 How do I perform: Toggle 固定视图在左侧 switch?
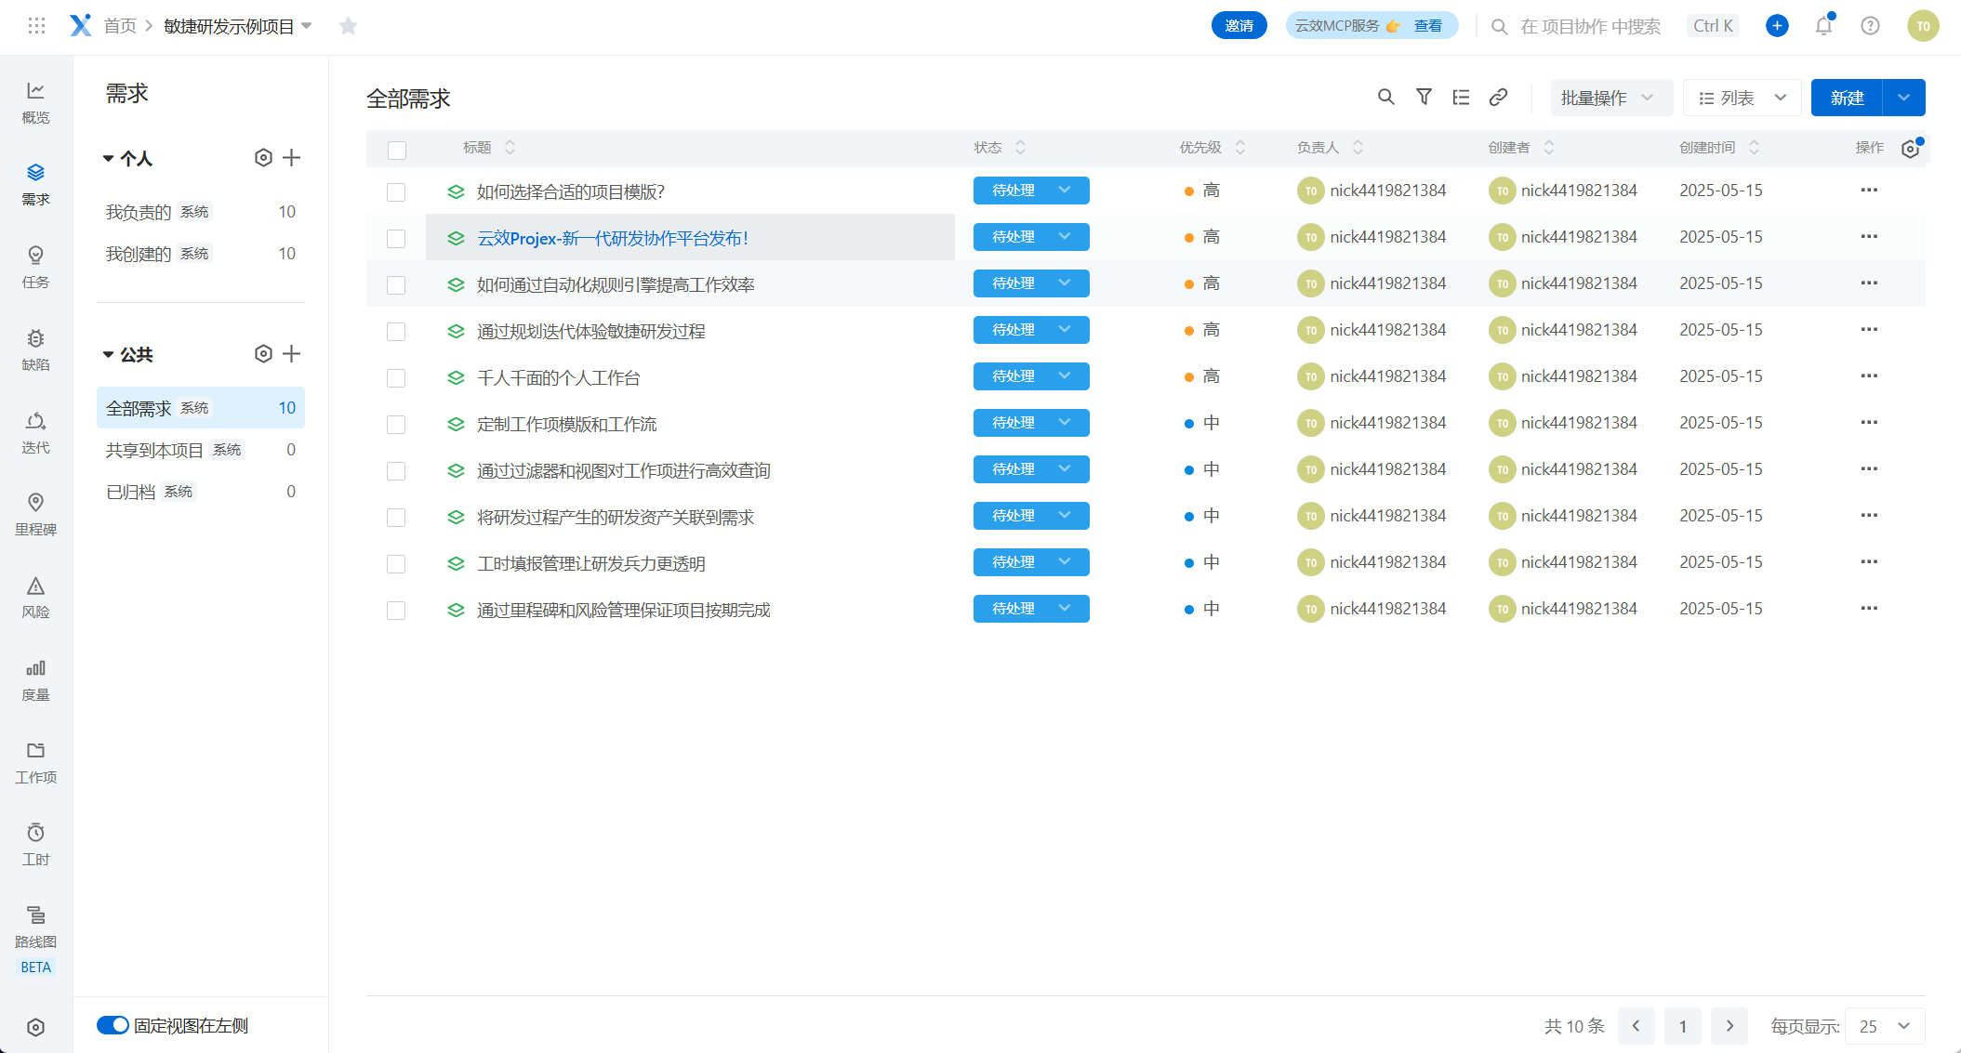coord(113,1025)
